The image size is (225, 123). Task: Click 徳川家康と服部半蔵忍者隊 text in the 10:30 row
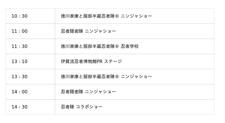click(x=88, y=16)
